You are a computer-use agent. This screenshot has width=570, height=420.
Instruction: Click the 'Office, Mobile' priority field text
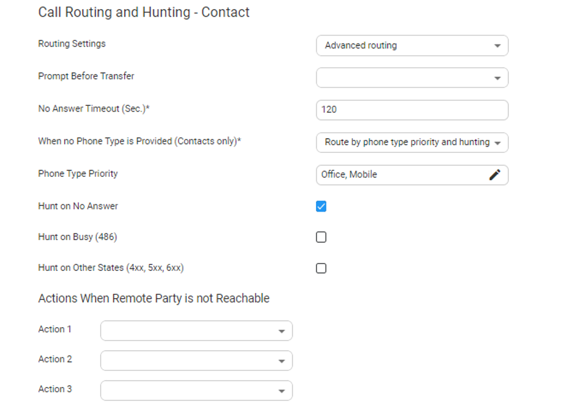point(349,175)
